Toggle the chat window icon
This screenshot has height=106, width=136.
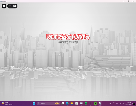(15, 6)
